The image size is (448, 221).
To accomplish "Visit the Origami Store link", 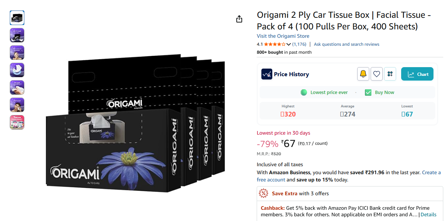I will click(283, 36).
